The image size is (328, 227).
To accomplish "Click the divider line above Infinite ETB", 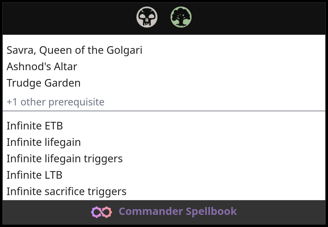I will pos(164,111).
